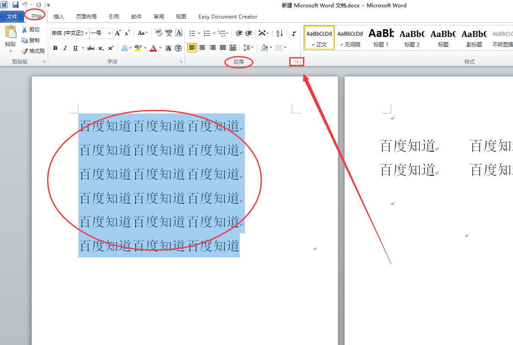Image resolution: width=513 pixels, height=345 pixels.
Task: Click the Distributed alignment icon
Action: (x=233, y=48)
